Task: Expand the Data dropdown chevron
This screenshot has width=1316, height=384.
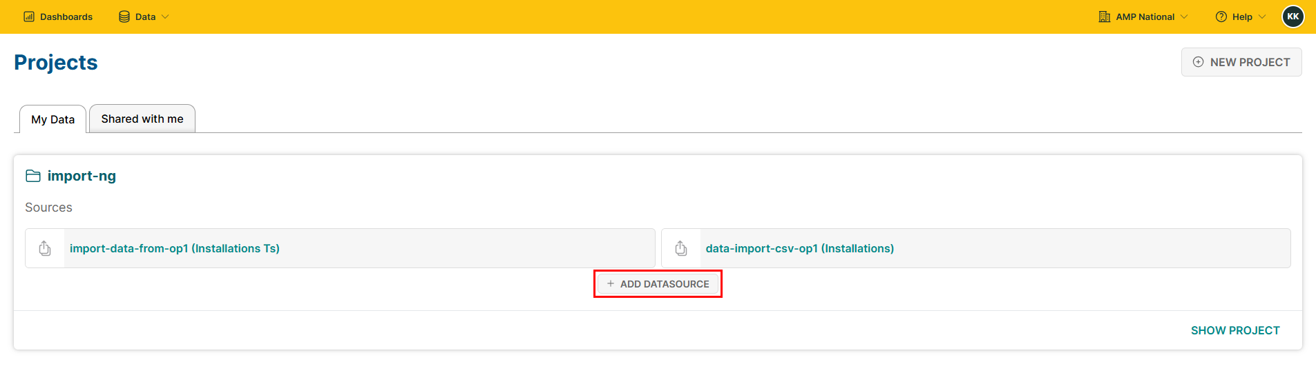Action: [x=165, y=17]
